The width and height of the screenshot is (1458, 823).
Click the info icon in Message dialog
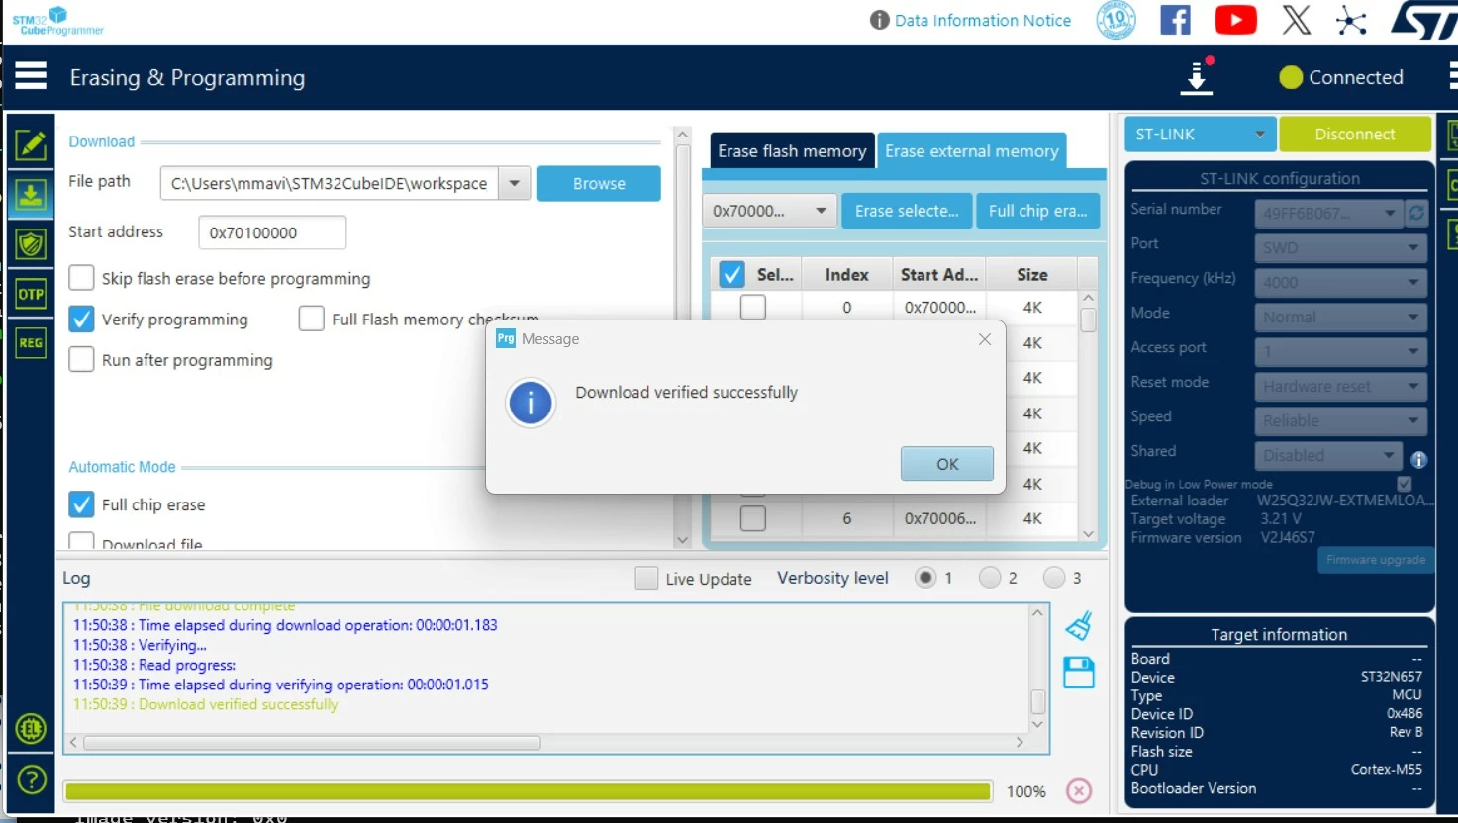pos(531,403)
